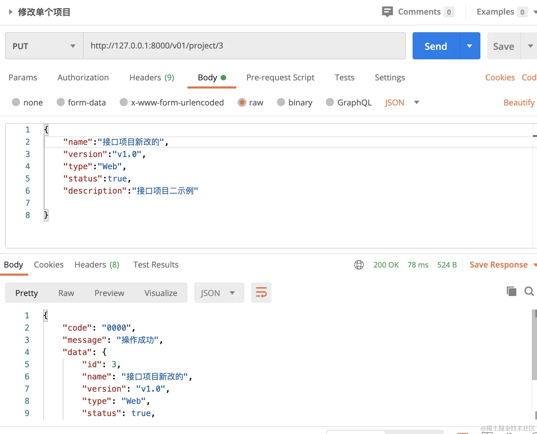537x434 pixels.
Task: Expand the request name collapse triangle
Action: (11, 12)
